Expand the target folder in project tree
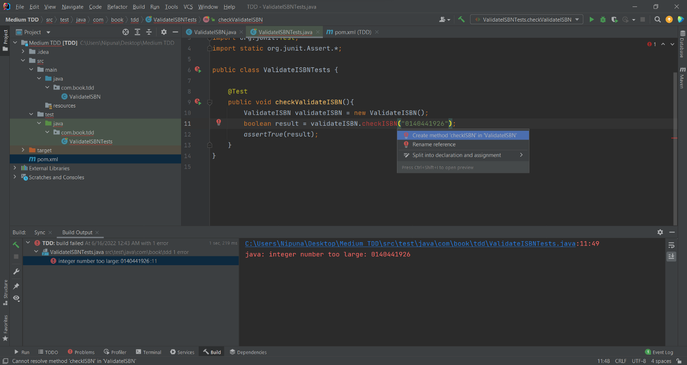This screenshot has width=687, height=365. tap(23, 150)
